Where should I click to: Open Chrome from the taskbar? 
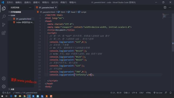(x=24, y=96)
